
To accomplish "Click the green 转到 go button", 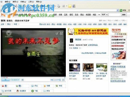I will click(123, 11).
